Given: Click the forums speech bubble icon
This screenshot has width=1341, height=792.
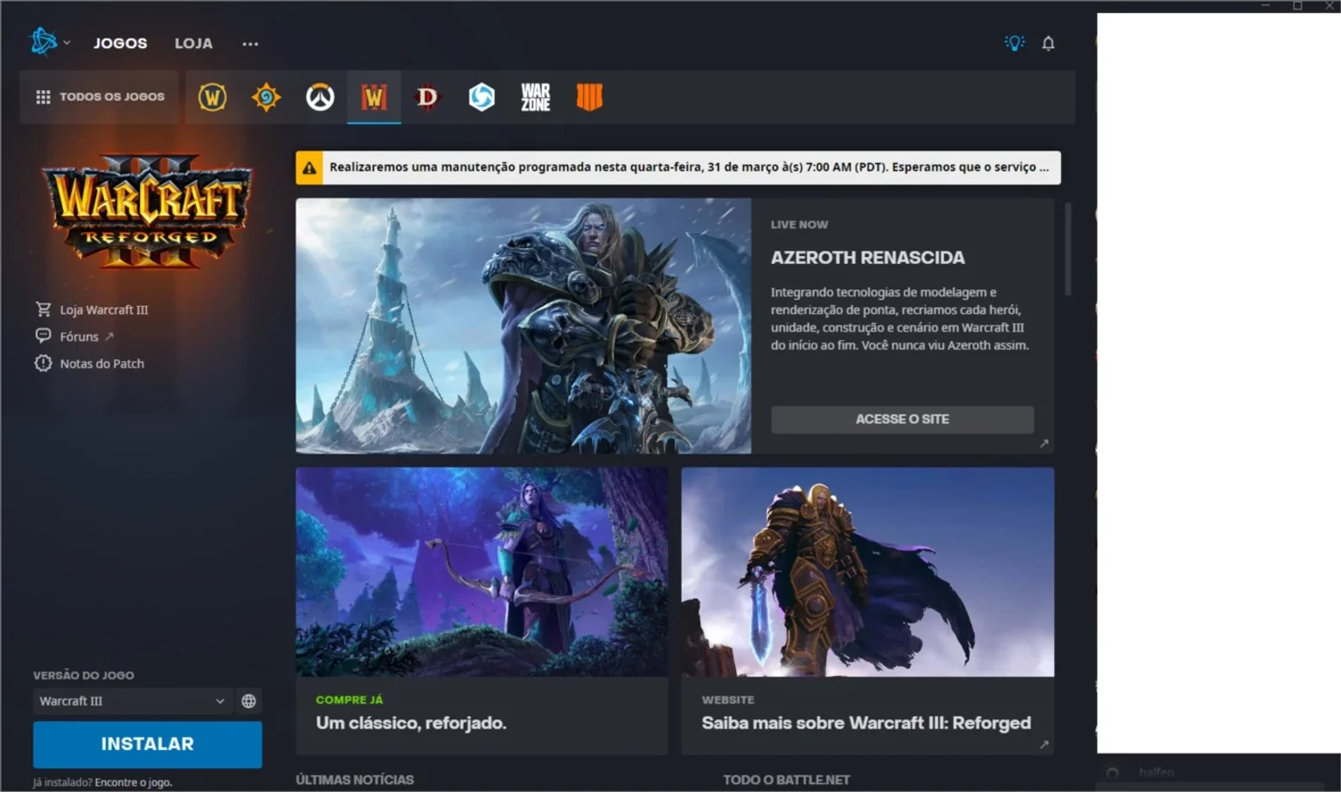Looking at the screenshot, I should (x=43, y=336).
